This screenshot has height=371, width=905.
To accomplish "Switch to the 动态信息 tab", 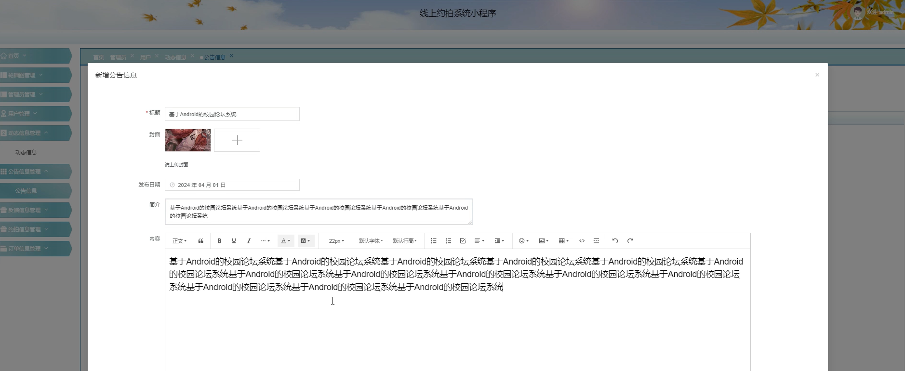I will point(175,57).
